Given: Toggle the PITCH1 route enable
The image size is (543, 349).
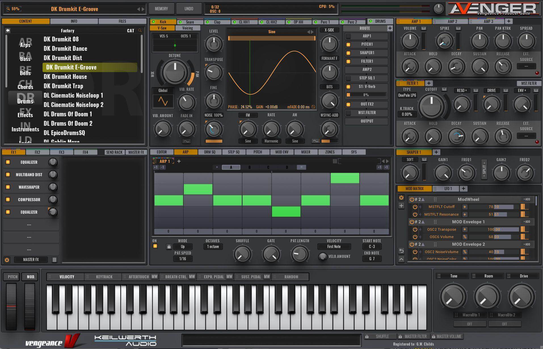Looking at the screenshot, I should point(348,45).
